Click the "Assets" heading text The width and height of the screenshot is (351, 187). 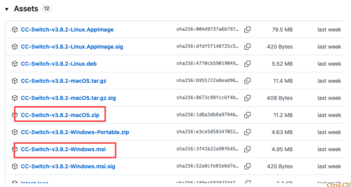(26, 9)
